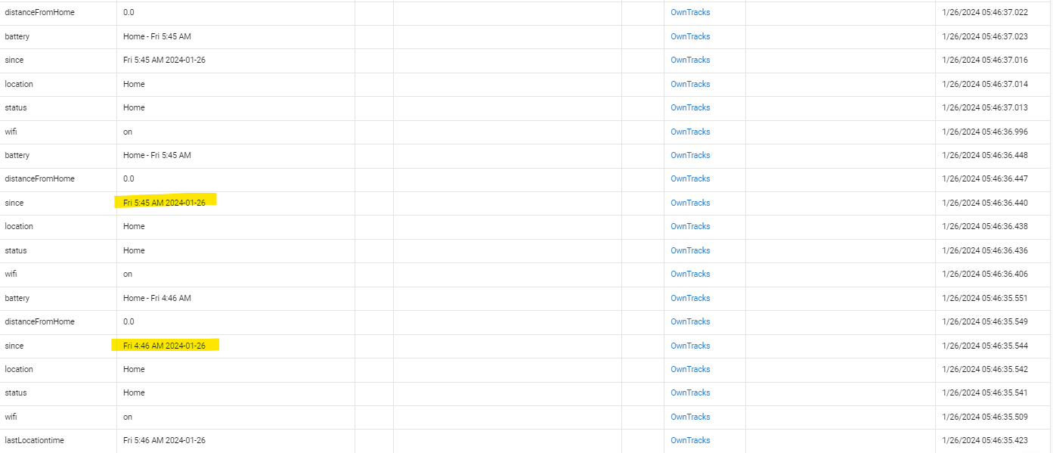The image size is (1053, 453).
Task: Click the timestamp 1/26/2024 05:46:36.406
Action: tap(985, 274)
